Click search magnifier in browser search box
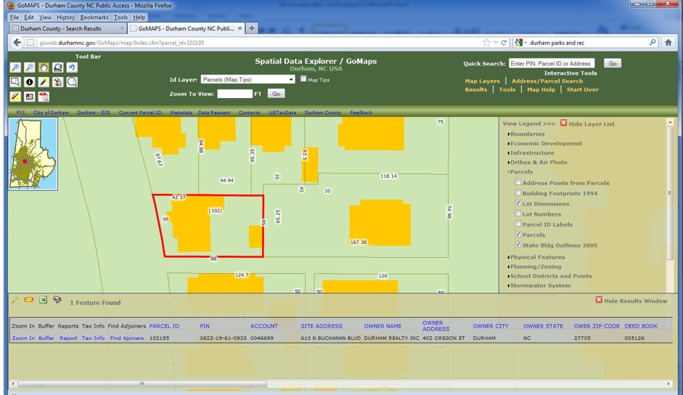The image size is (683, 395). point(652,42)
